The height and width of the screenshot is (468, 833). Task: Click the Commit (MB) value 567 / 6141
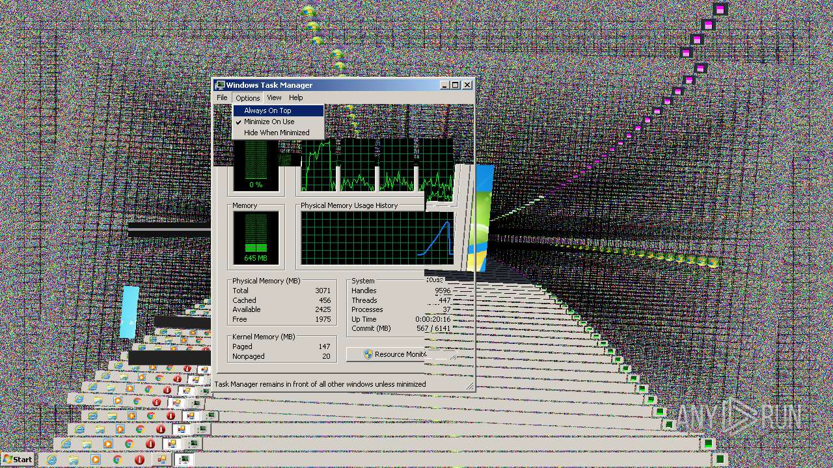point(434,328)
